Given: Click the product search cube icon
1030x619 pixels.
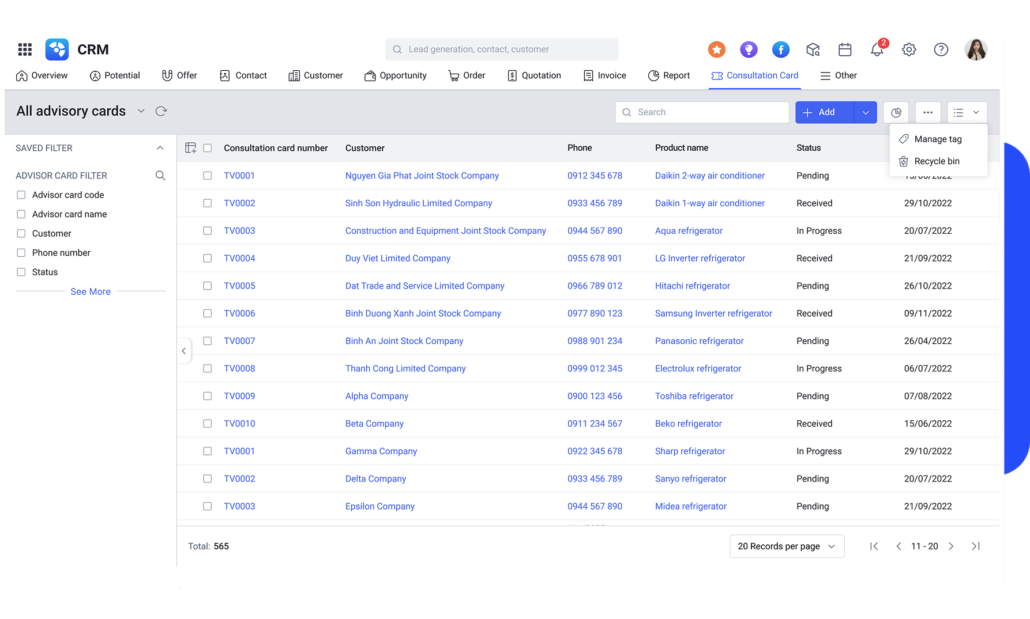Looking at the screenshot, I should [x=813, y=50].
